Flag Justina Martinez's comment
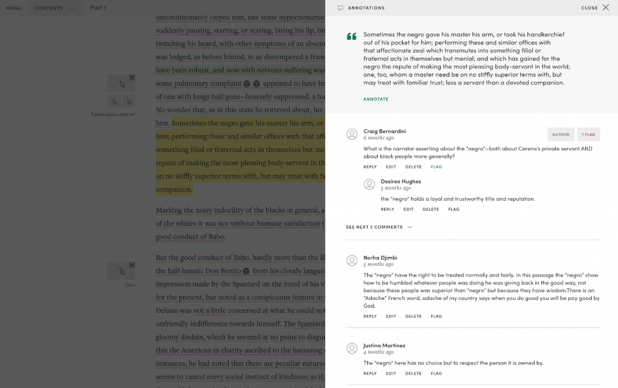 [x=436, y=374]
